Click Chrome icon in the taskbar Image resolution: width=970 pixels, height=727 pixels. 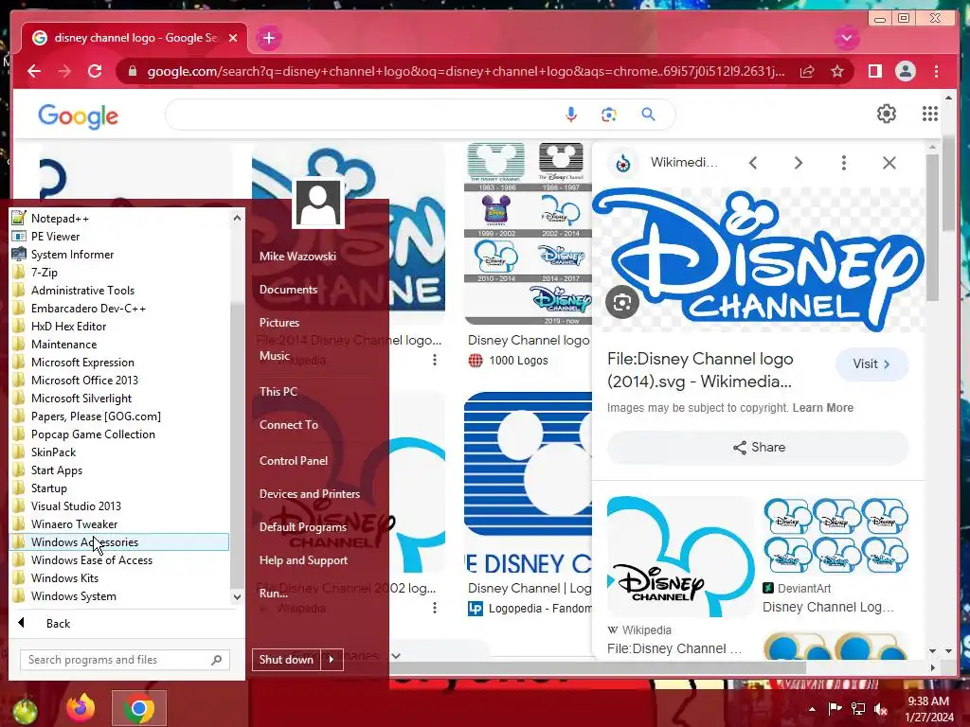pos(138,708)
